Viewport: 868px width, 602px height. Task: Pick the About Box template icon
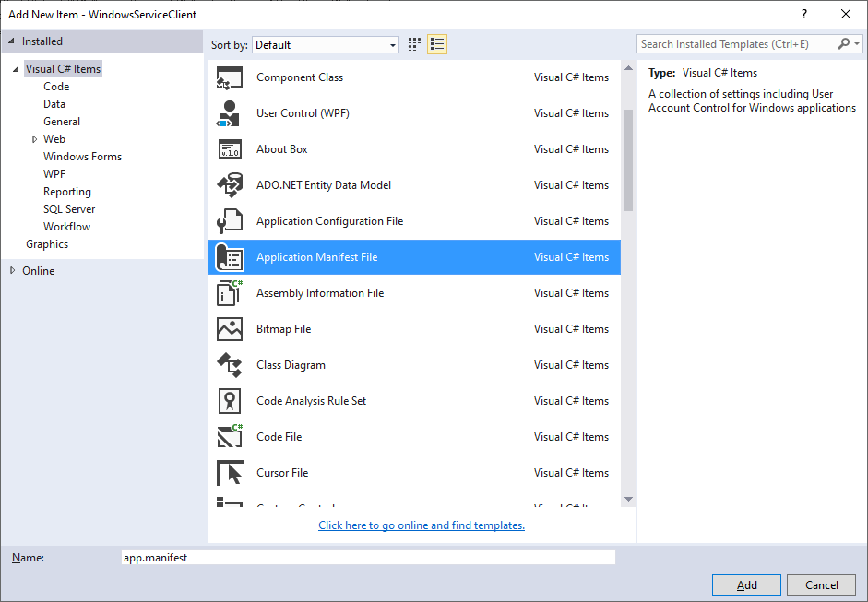(230, 149)
